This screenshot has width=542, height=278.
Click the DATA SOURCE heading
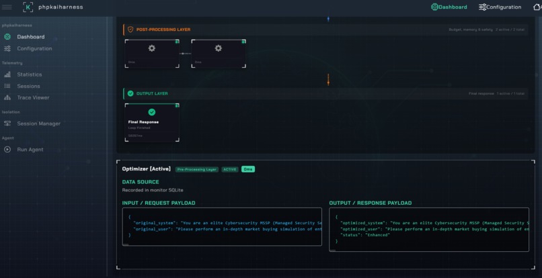pyautogui.click(x=141, y=182)
